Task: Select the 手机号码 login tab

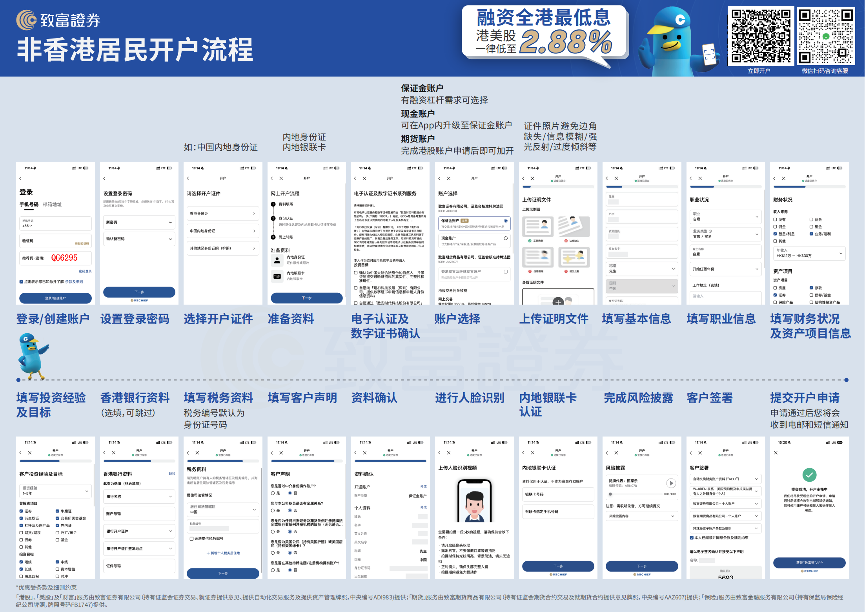Action: [x=29, y=205]
